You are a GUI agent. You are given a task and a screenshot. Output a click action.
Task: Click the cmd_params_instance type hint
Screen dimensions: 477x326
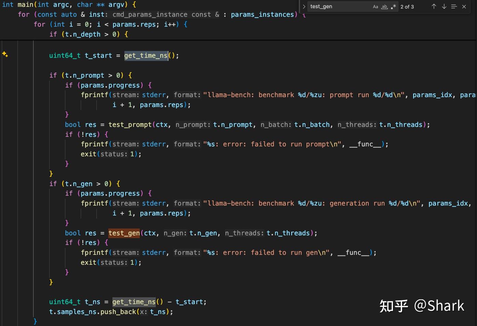(x=150, y=14)
